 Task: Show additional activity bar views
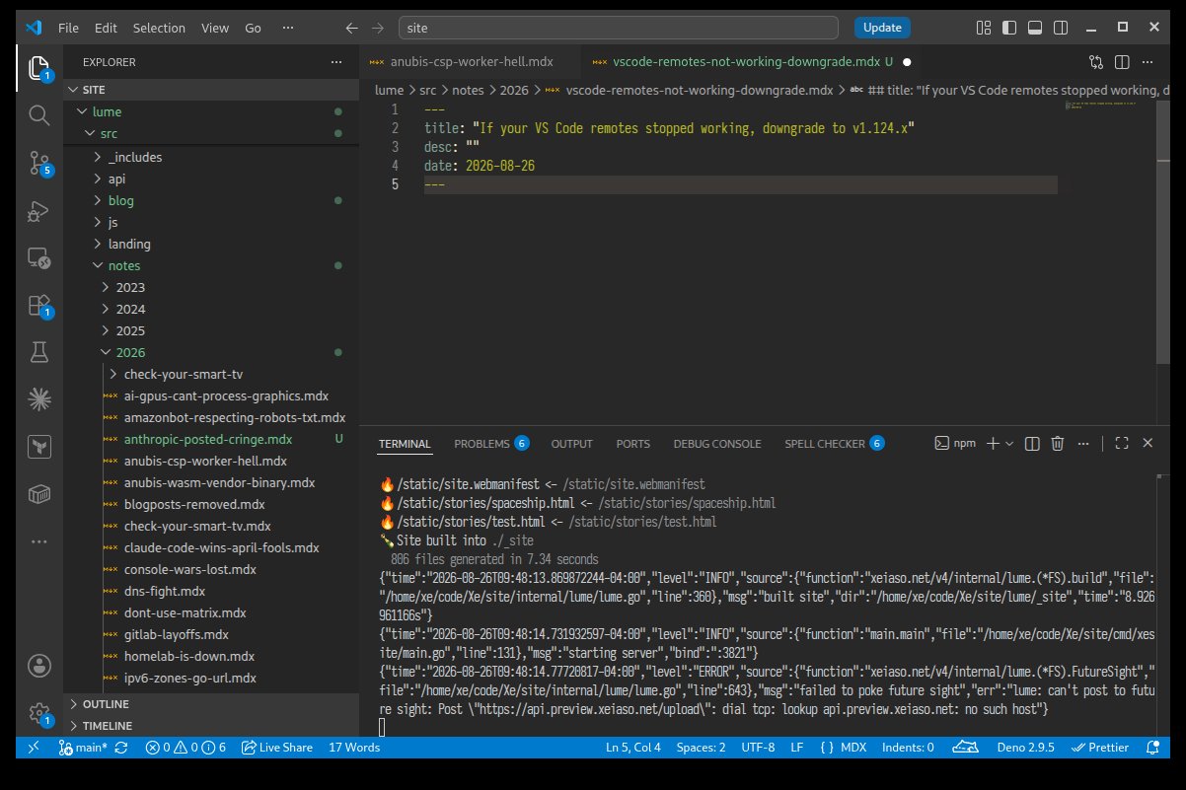[38, 541]
